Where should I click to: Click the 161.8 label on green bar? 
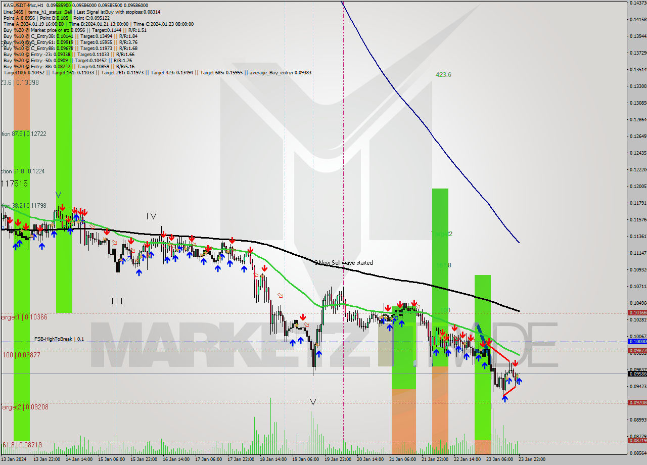click(x=443, y=265)
